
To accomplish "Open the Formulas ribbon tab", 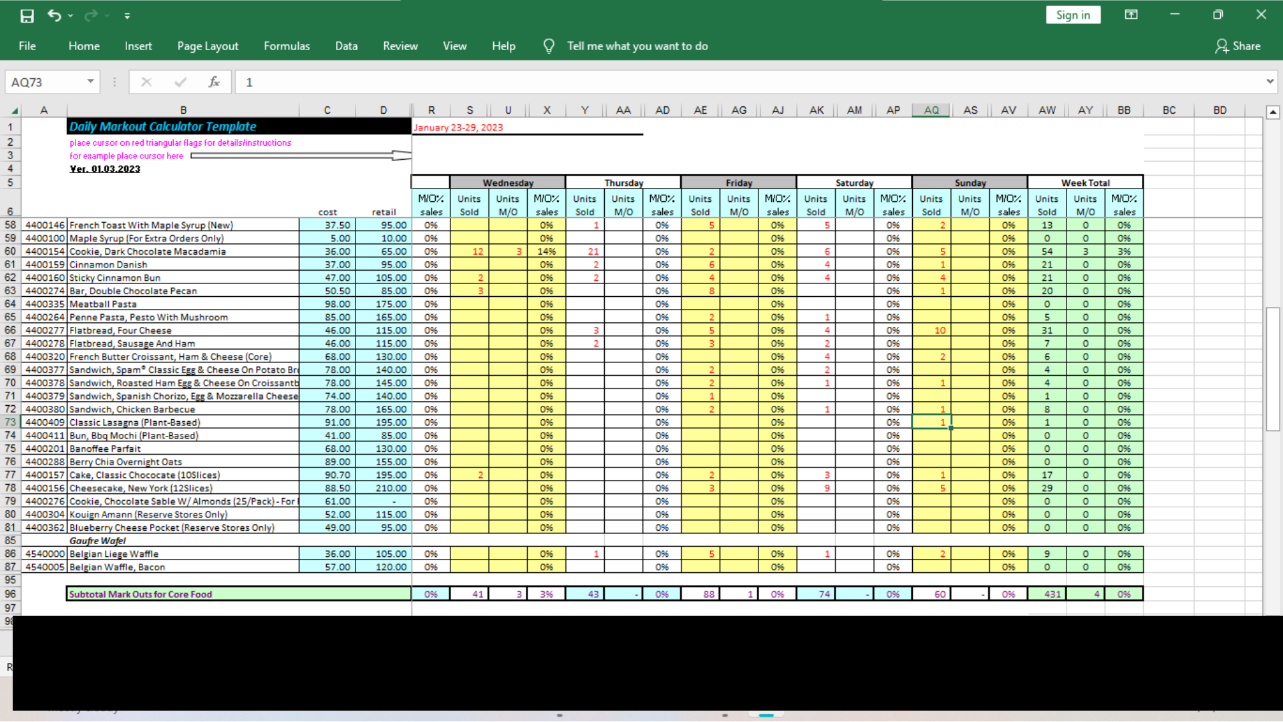I will point(287,46).
